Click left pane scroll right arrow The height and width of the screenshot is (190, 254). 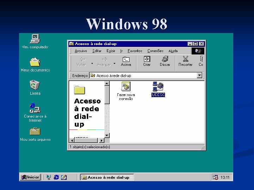102,140
